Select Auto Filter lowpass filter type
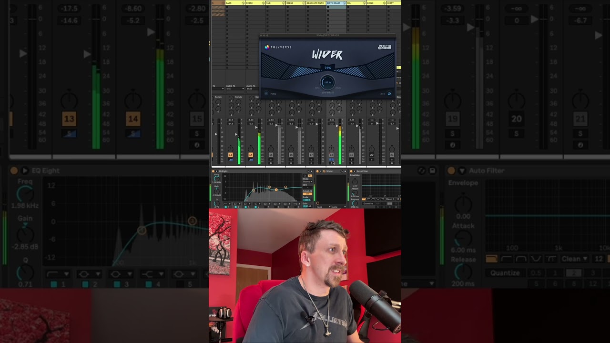 tap(364, 199)
